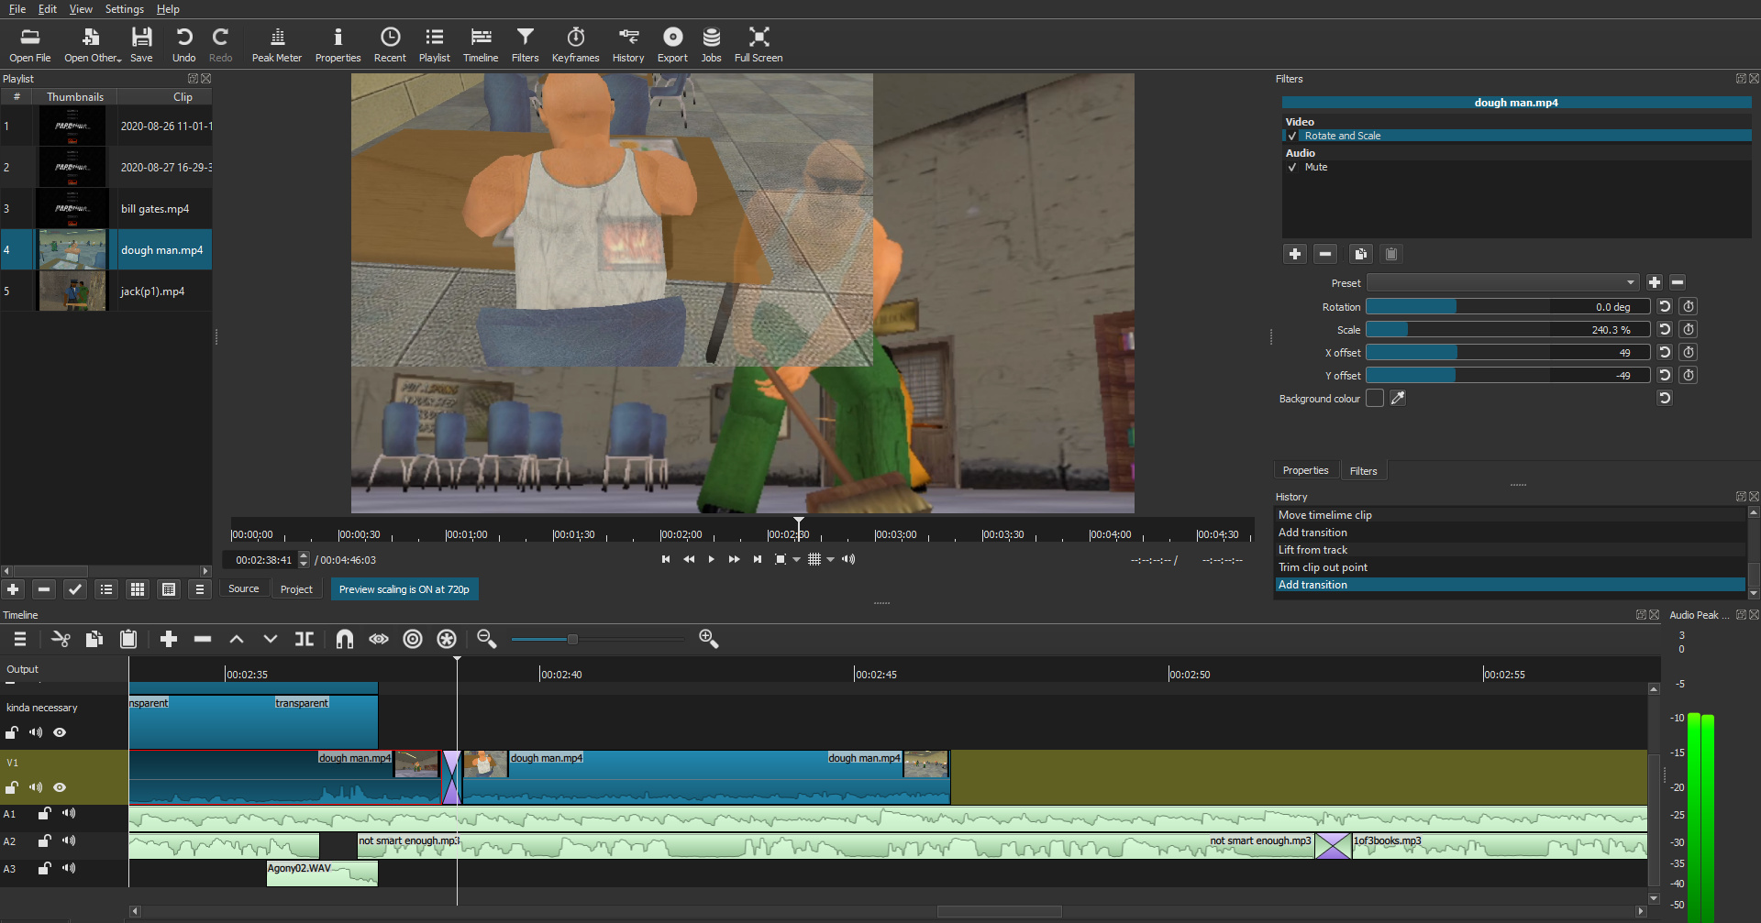Image resolution: width=1761 pixels, height=923 pixels.
Task: Toggle the Mute audio filter checkbox
Action: 1292,167
